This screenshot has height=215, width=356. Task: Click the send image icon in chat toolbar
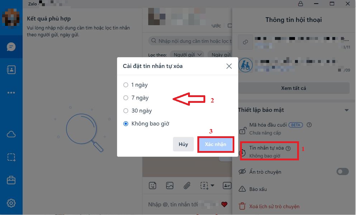pos(170,186)
